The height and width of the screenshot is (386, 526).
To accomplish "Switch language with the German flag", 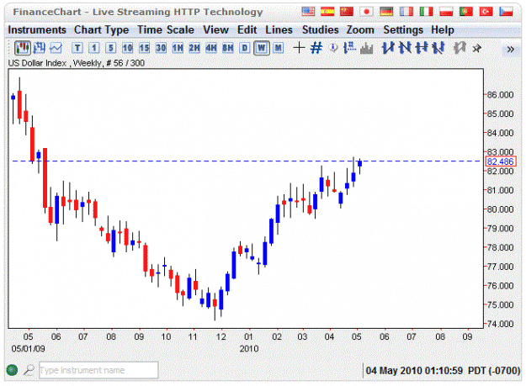I will click(x=386, y=12).
